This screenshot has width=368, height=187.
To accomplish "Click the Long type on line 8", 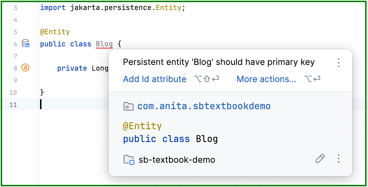I will [100, 68].
